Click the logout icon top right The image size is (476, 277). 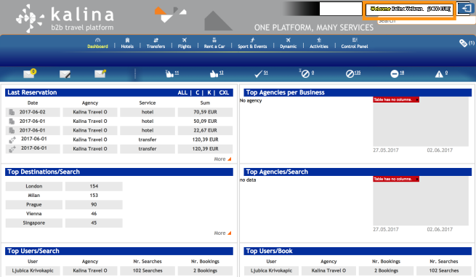click(465, 9)
